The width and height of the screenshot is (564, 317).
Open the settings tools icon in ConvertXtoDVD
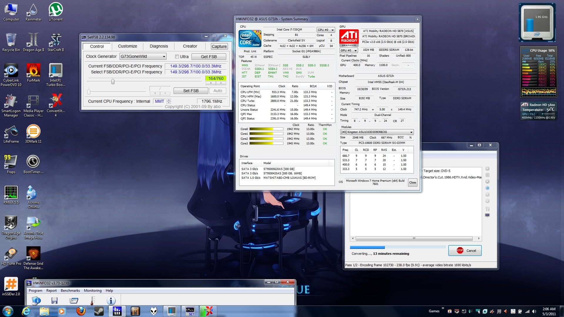pos(487,209)
